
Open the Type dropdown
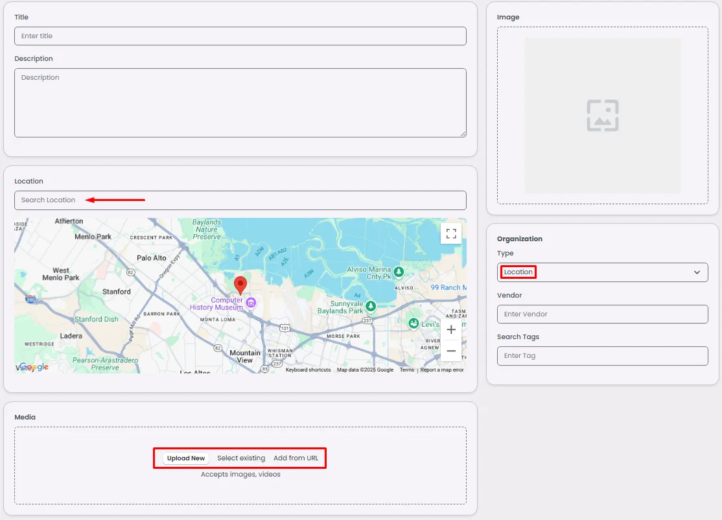[601, 272]
